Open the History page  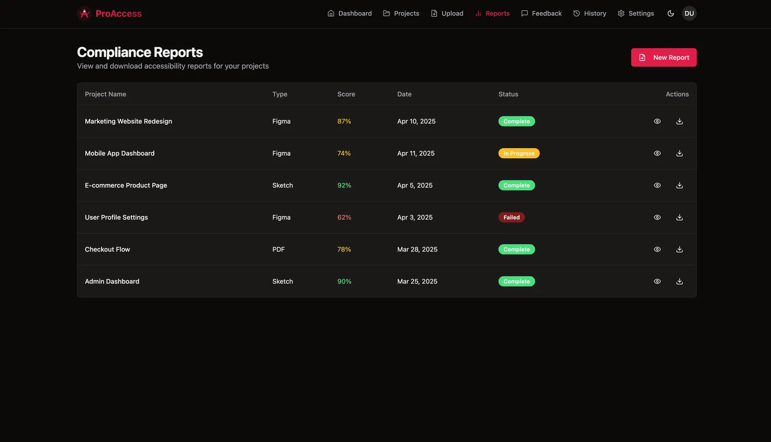[x=589, y=13]
